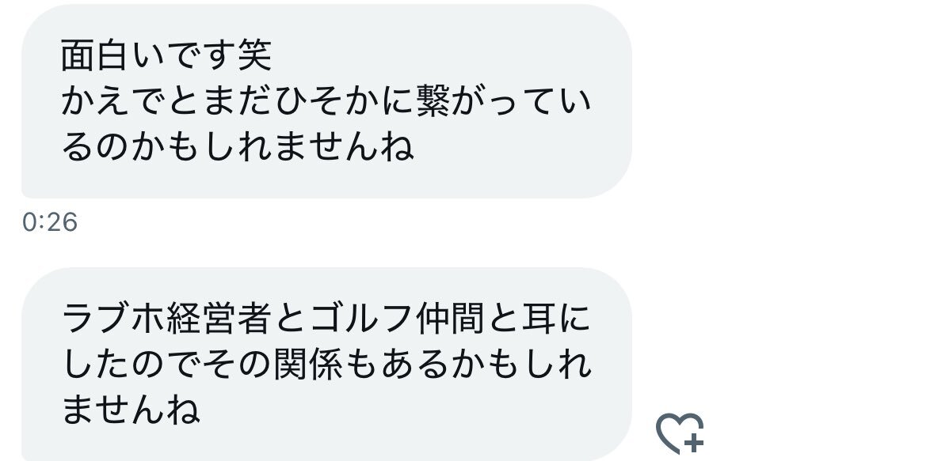Screen dimensions: 934x461
Task: Add a reaction with the heart-plus icon
Action: coord(680,433)
